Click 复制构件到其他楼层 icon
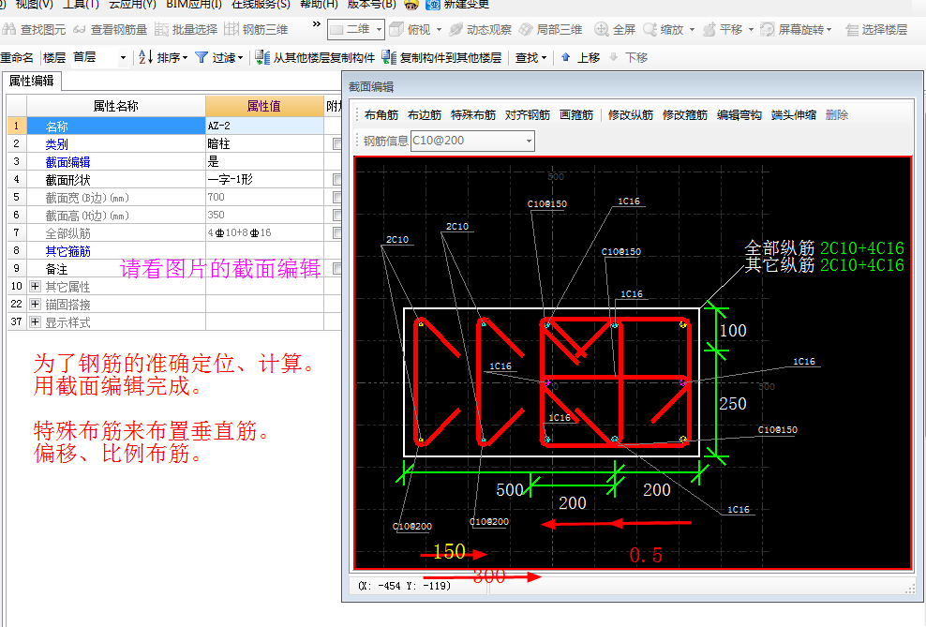 pyautogui.click(x=389, y=57)
